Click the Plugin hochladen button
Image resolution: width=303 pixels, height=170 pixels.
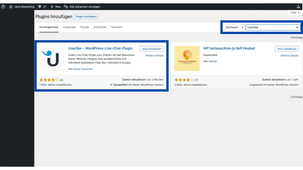(x=86, y=17)
